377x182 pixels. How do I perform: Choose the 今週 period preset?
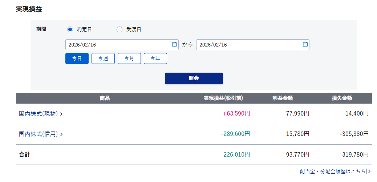(103, 58)
